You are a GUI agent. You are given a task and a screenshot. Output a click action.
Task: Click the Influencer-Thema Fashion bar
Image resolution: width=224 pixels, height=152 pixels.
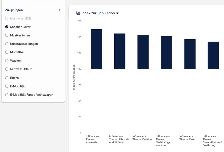(143, 52)
